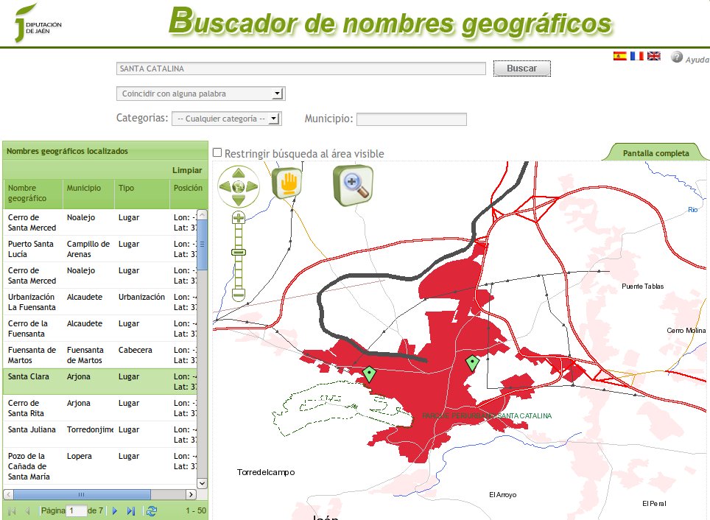Select the Cerro de Santa Rita row

click(100, 407)
